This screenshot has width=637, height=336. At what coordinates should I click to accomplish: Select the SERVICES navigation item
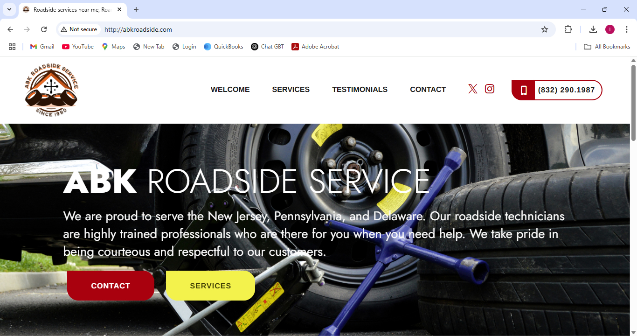click(x=291, y=90)
